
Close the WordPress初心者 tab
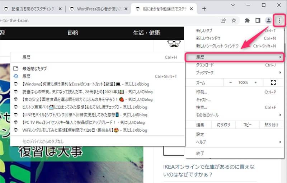[126, 9]
